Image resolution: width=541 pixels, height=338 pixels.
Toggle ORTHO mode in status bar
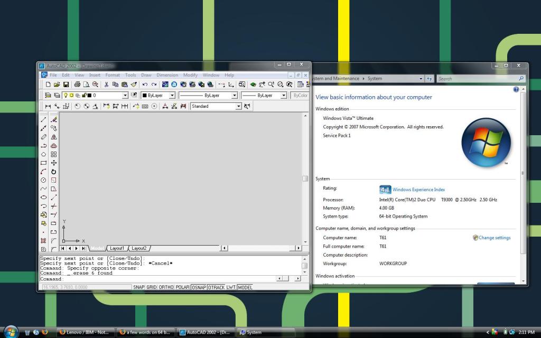(166, 287)
